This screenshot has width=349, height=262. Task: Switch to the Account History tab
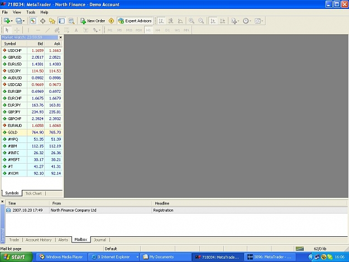(x=39, y=240)
